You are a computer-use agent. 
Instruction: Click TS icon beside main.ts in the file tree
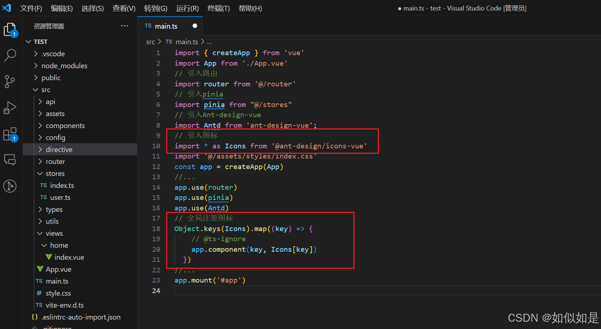(39, 281)
